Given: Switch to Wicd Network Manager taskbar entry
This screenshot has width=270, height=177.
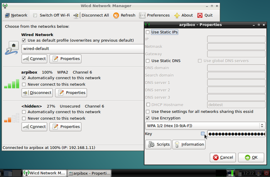Looking at the screenshot, I should coord(44,173).
